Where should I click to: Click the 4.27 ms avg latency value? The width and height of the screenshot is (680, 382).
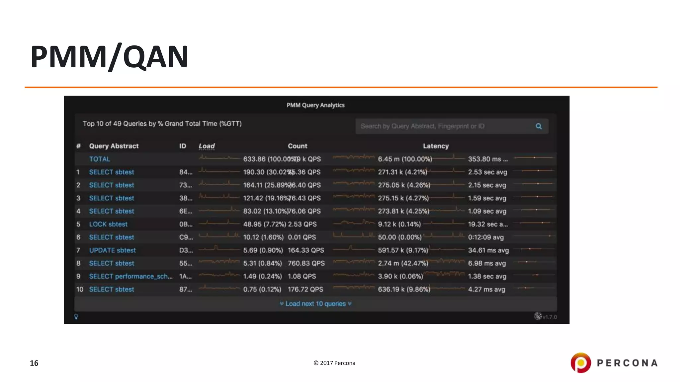(487, 289)
